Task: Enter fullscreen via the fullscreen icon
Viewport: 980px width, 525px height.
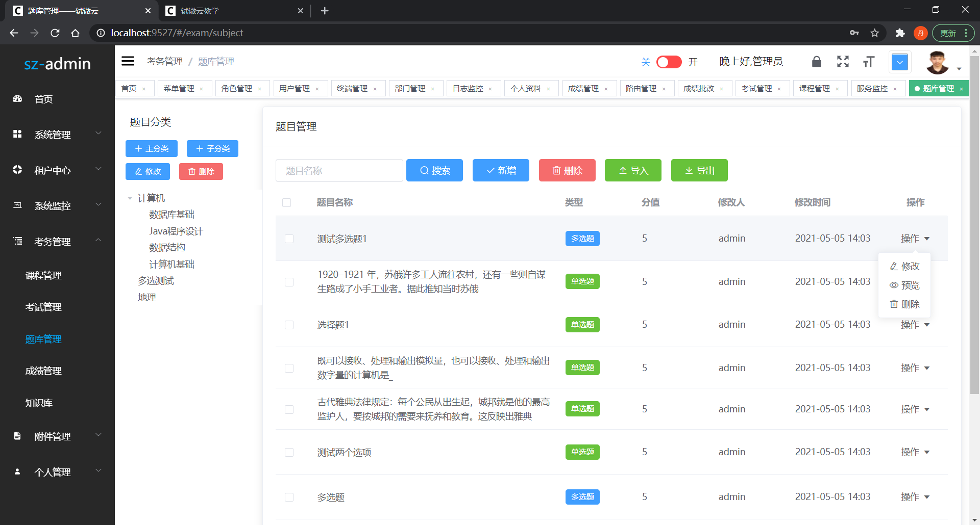Action: 843,61
